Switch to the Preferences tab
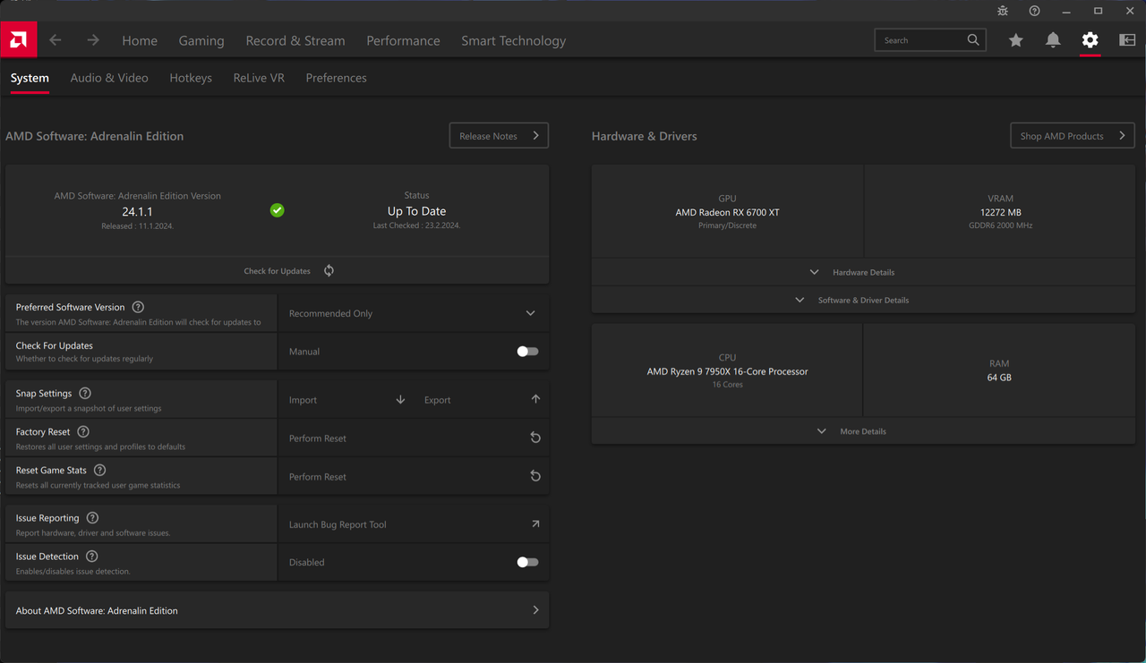Image resolution: width=1146 pixels, height=663 pixels. point(336,78)
